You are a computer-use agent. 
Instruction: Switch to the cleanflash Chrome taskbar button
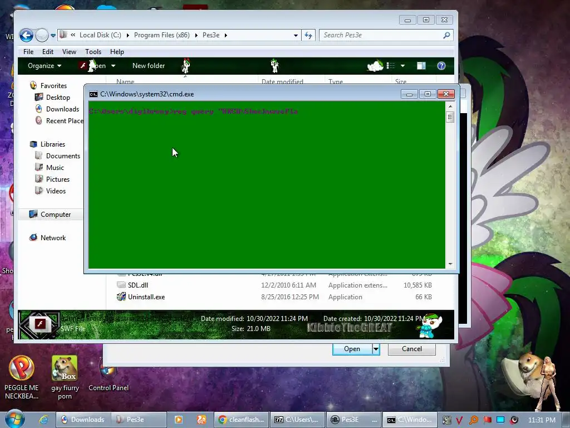click(242, 420)
